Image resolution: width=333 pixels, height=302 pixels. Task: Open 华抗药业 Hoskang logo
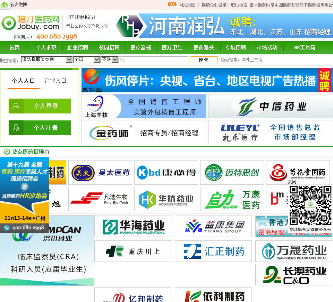(166, 199)
